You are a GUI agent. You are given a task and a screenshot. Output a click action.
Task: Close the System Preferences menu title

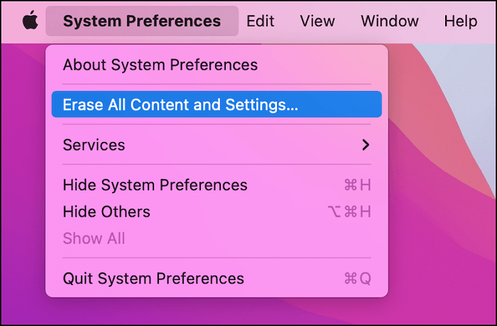142,21
